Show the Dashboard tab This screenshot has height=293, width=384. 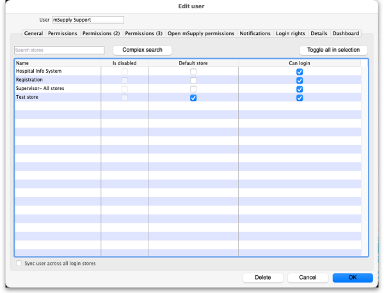(x=346, y=33)
